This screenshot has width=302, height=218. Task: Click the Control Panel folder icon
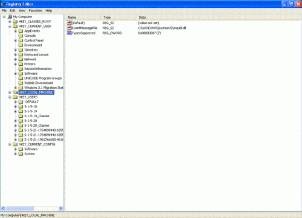tap(21, 40)
